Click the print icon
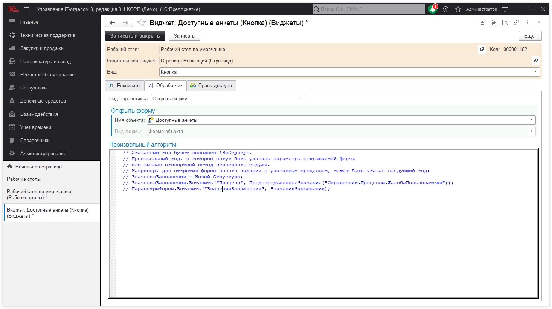Image resolution: width=552 pixels, height=309 pixels. [494, 23]
